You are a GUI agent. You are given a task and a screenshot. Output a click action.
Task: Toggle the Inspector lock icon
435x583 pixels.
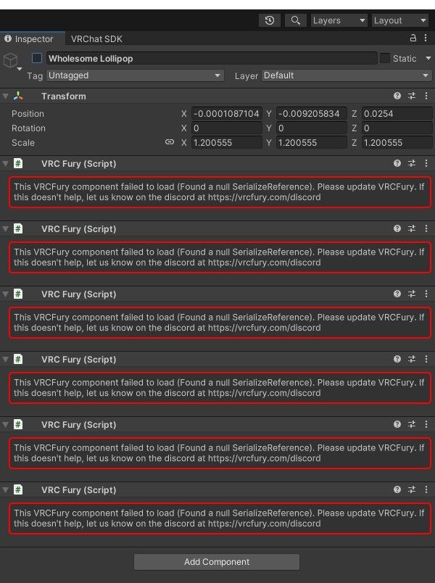(x=413, y=38)
